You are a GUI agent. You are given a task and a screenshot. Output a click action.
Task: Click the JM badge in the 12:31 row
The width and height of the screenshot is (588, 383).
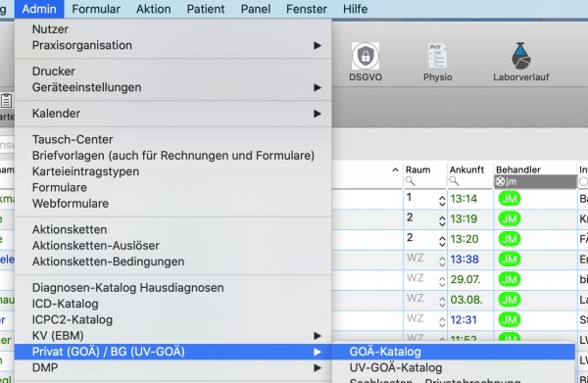point(510,320)
